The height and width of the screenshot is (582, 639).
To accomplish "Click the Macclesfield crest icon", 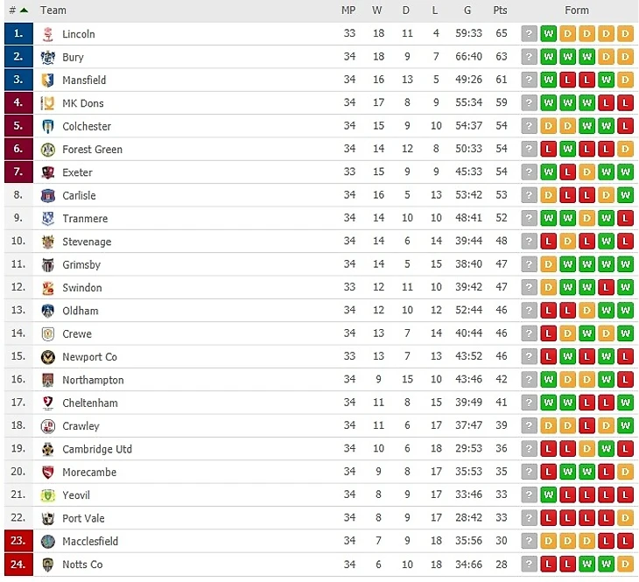I will pos(48,542).
